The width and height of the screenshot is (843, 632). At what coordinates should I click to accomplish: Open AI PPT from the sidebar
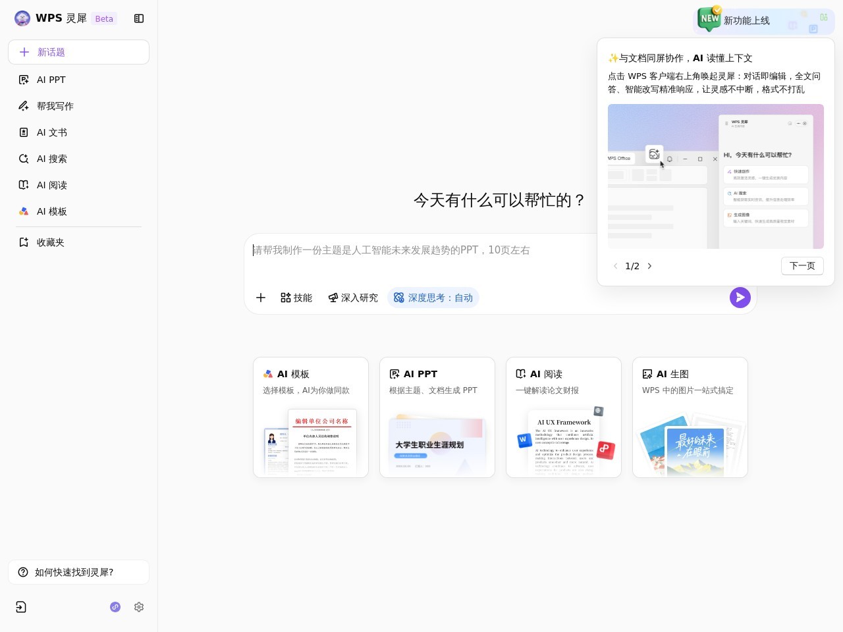(x=51, y=80)
